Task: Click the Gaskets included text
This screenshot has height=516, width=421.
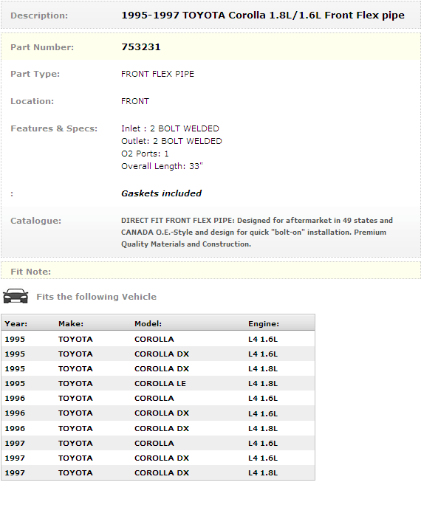Action: (161, 193)
